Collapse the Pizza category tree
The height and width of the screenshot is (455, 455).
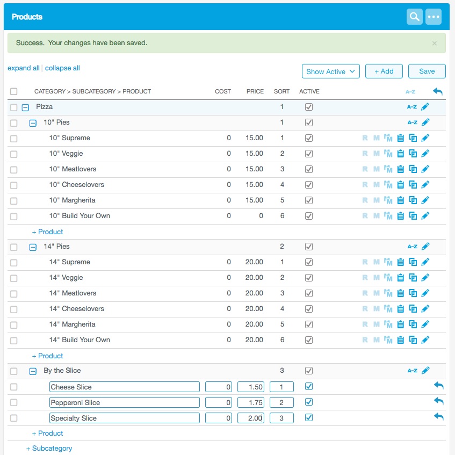tap(25, 107)
